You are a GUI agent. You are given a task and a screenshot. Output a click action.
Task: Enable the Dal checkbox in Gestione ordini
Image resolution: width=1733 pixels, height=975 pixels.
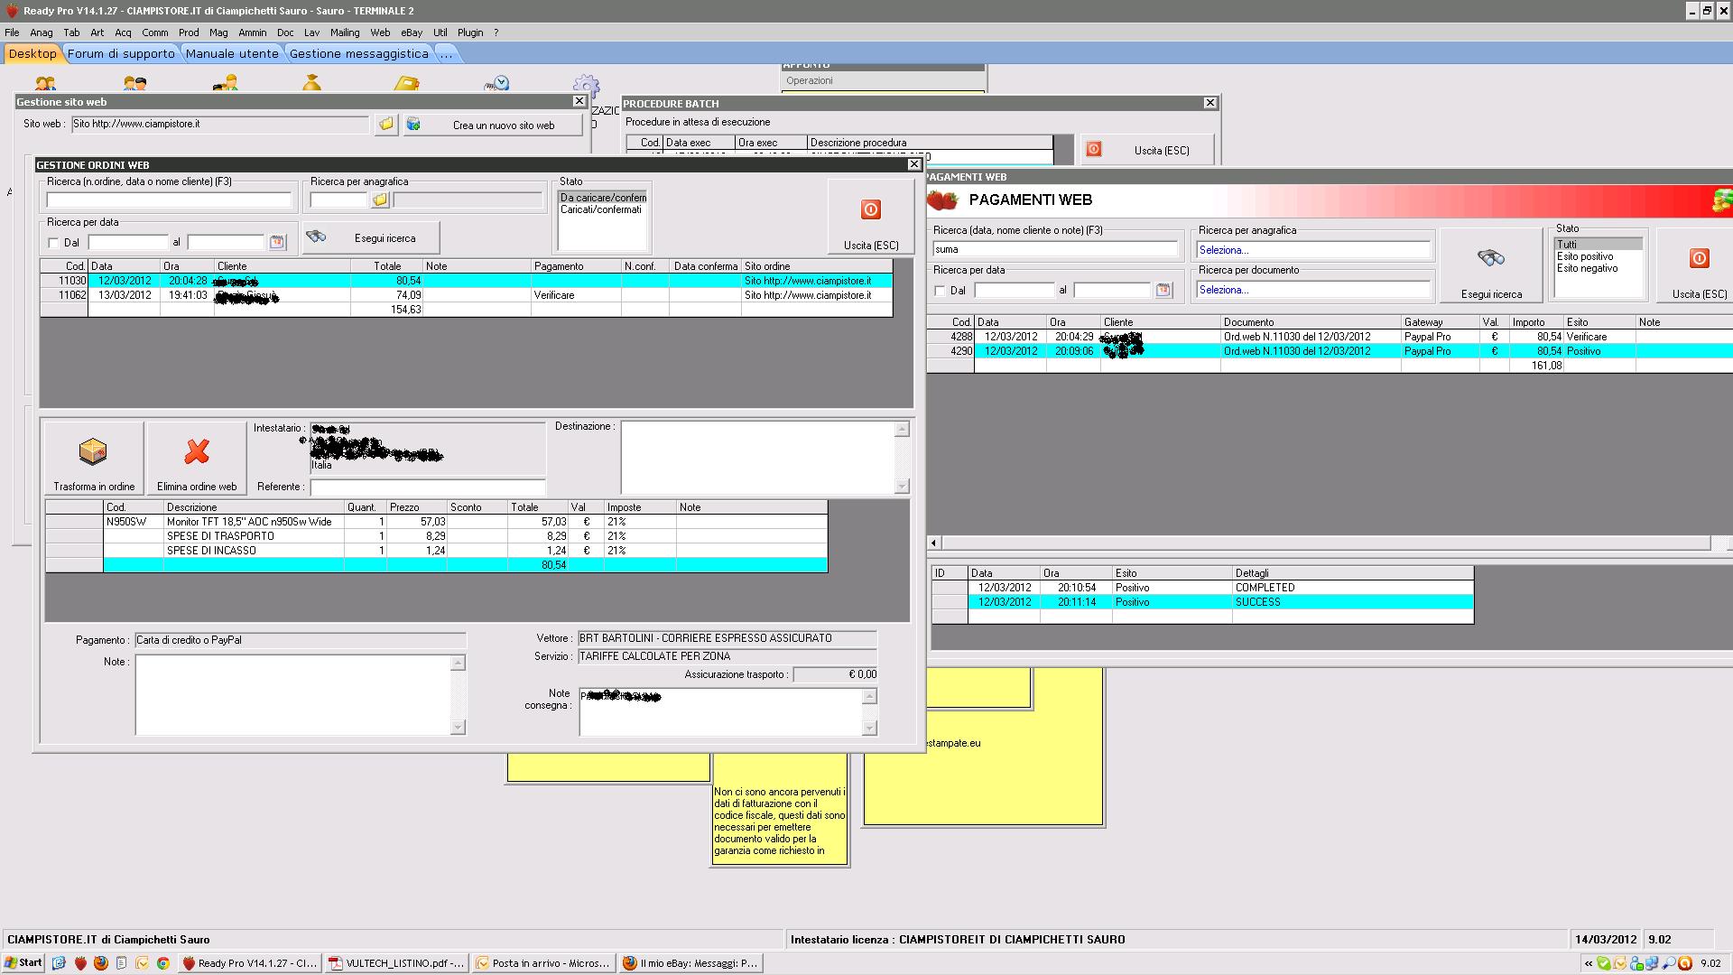[x=53, y=243]
